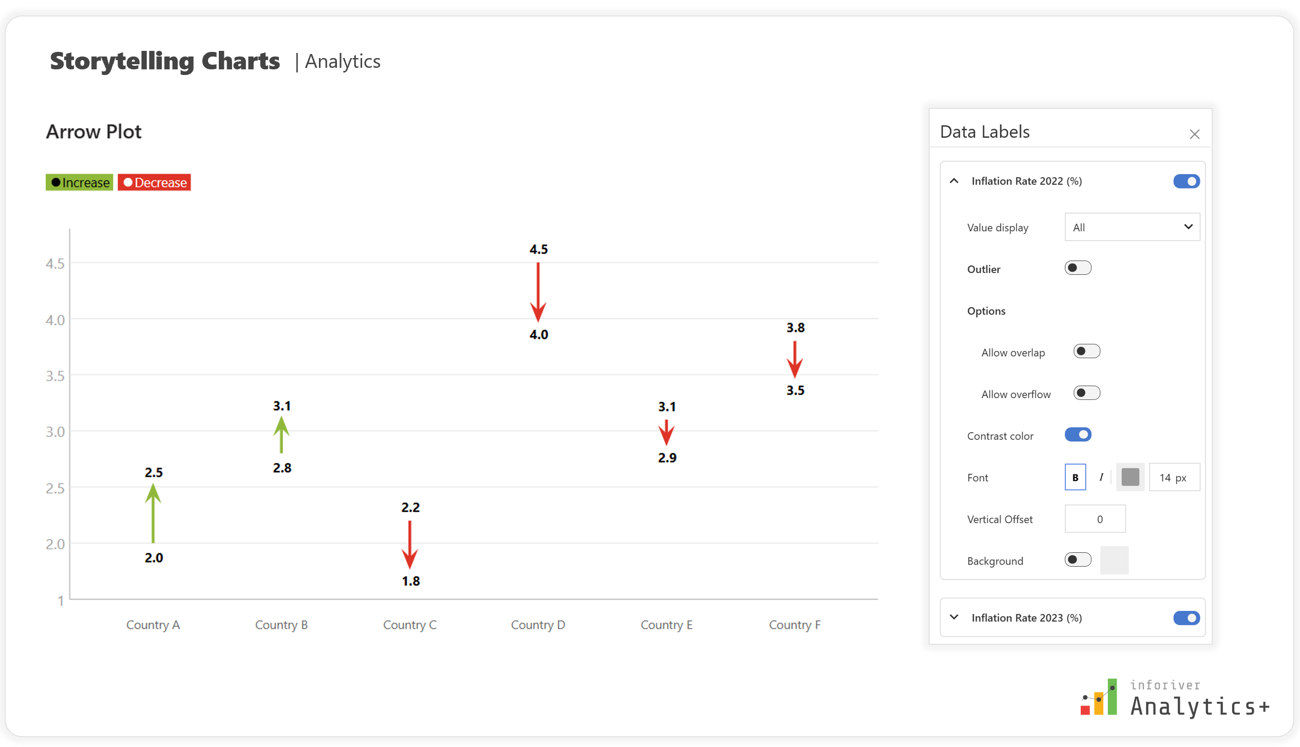Toggle italic font formatting button
Screen dimensions: 1300x747
pyautogui.click(x=1101, y=477)
